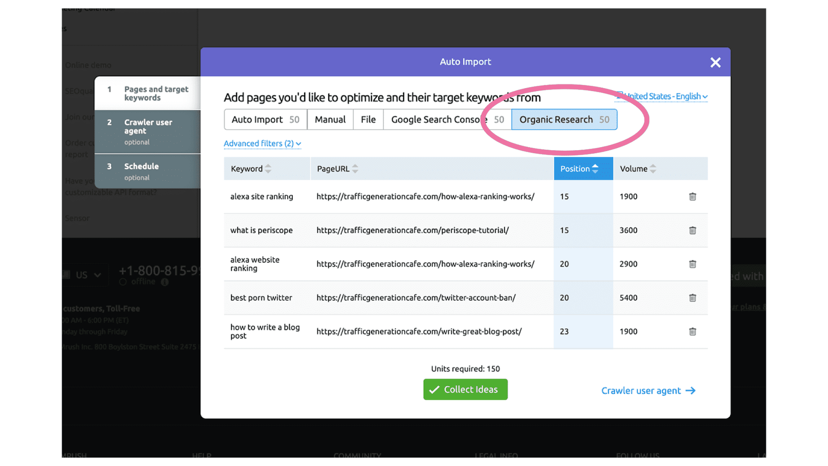Image resolution: width=828 pixels, height=466 pixels.
Task: Click the Collect Ideas button
Action: pos(465,389)
